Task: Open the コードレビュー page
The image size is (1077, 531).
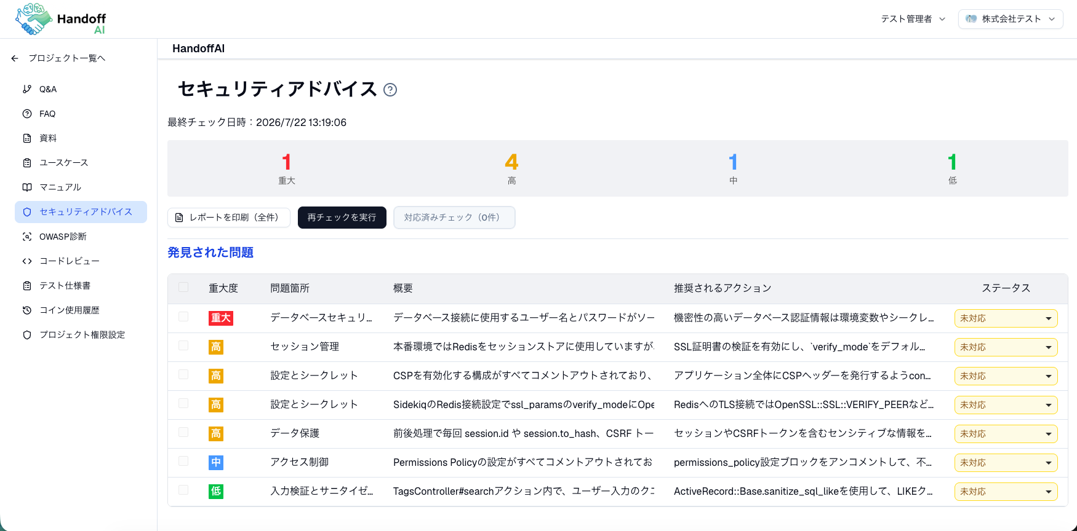Action: (81, 261)
